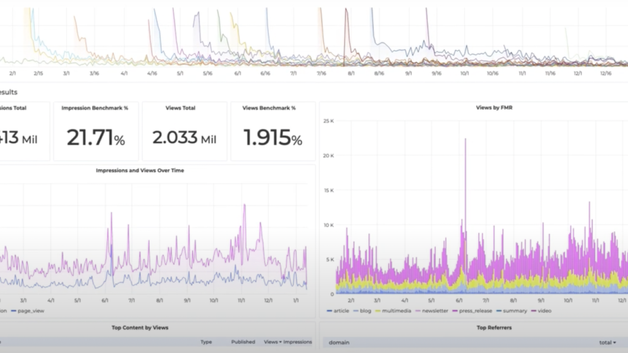Screen dimensions: 628x353
Task: Sort Top Referrers by total column
Action: pyautogui.click(x=607, y=342)
